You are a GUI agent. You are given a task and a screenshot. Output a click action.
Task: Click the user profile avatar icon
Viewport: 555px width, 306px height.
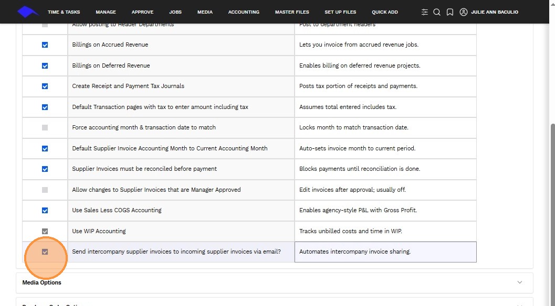tap(463, 12)
